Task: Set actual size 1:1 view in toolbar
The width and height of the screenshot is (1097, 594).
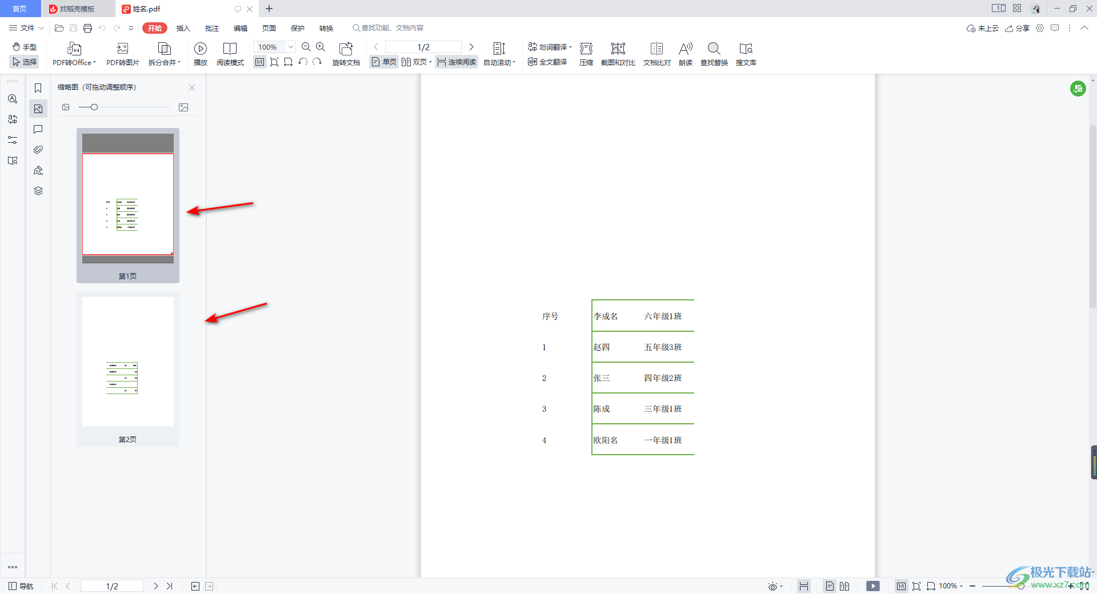Action: pos(260,62)
